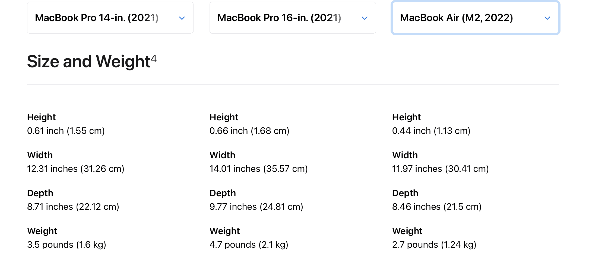Click the 2.7 pounds (1.24 kg) weight value
Screen dimensions: 589x277
click(x=434, y=245)
